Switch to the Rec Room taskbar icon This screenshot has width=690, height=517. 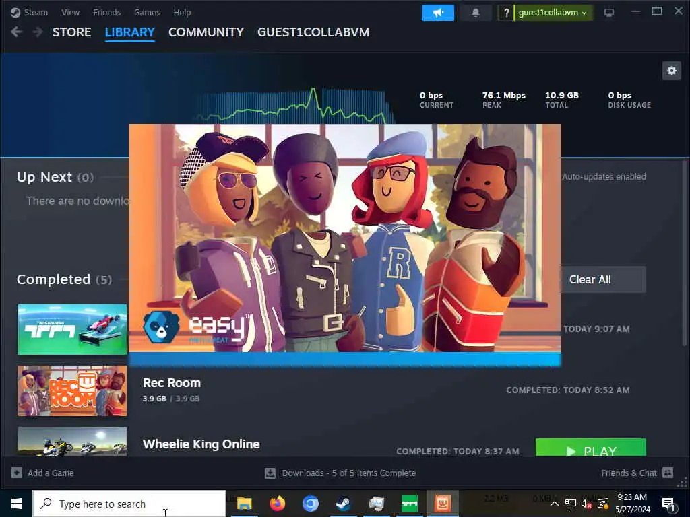(442, 504)
